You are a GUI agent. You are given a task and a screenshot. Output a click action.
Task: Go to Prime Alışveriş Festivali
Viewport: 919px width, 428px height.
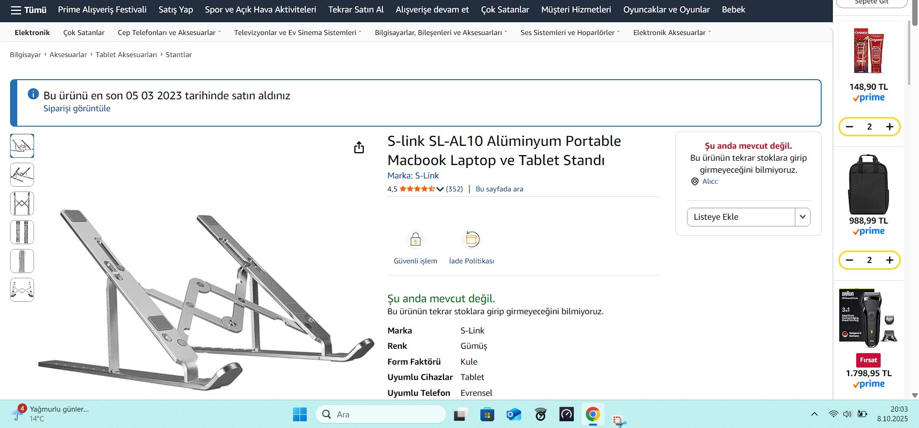tap(102, 10)
